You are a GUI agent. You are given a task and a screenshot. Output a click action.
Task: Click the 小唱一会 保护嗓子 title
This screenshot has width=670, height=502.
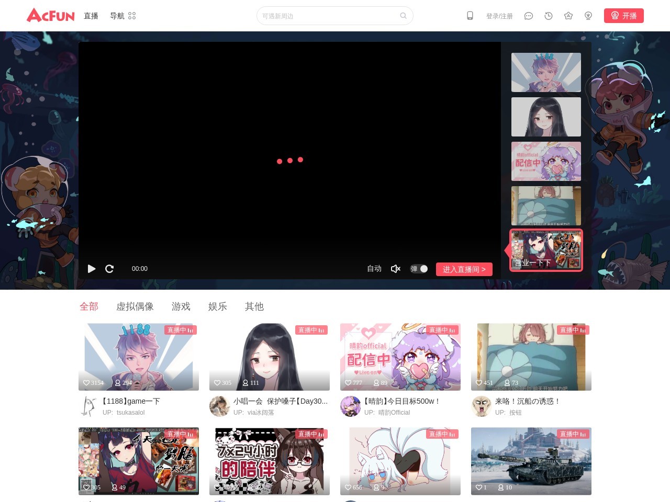click(281, 401)
